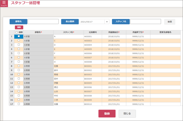This screenshot has width=183, height=121.
Task: Click the 社員番号 column header
Action: [x=92, y=32]
